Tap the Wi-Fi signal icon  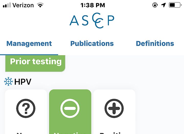(40, 5)
